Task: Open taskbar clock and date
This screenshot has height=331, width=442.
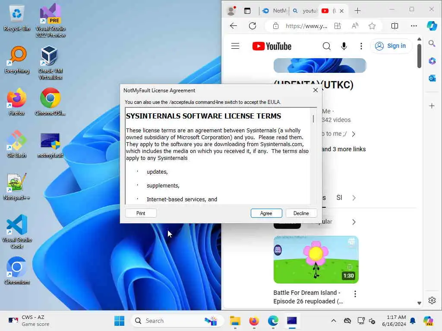Action: point(394,321)
